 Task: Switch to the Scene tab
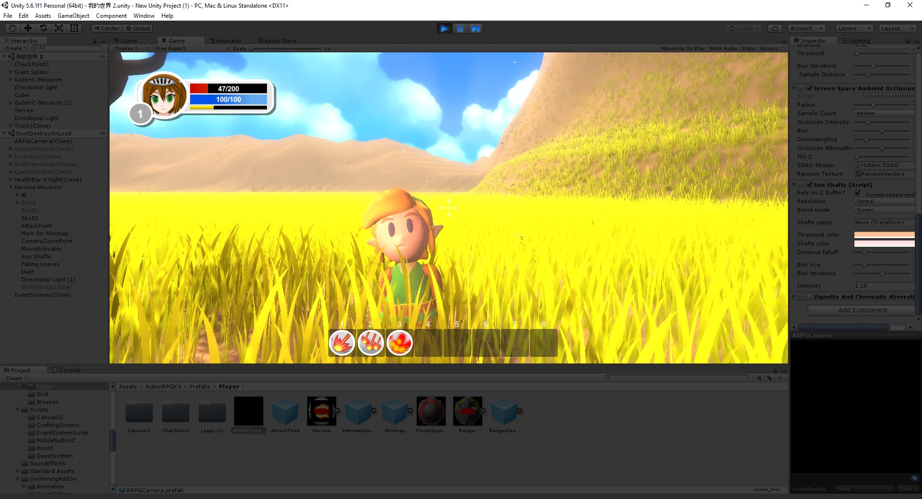tap(125, 40)
